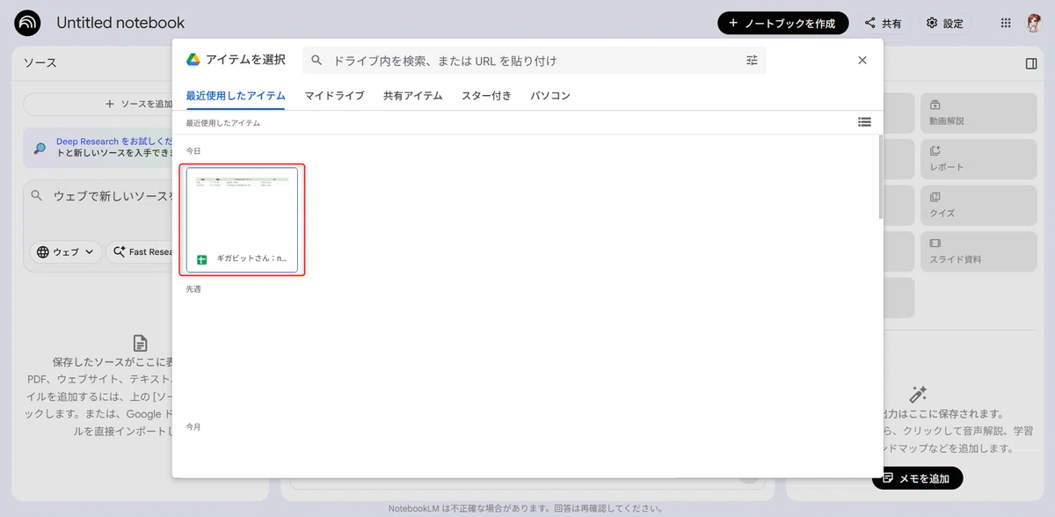The height and width of the screenshot is (517, 1055).
Task: Click the Google Sheets file type icon
Action: point(201,259)
